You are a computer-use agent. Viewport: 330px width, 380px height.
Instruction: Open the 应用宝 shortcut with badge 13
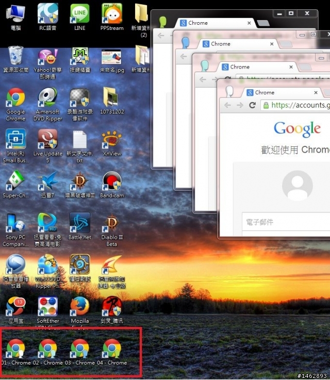coord(15,310)
